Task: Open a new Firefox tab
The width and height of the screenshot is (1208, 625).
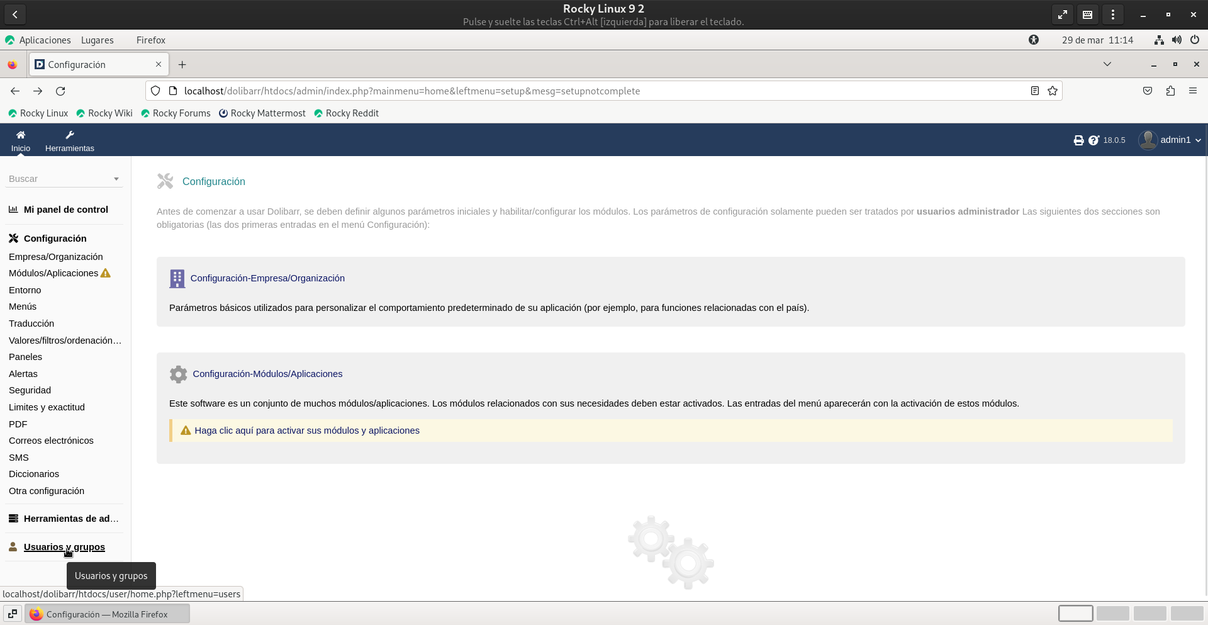Action: (182, 65)
